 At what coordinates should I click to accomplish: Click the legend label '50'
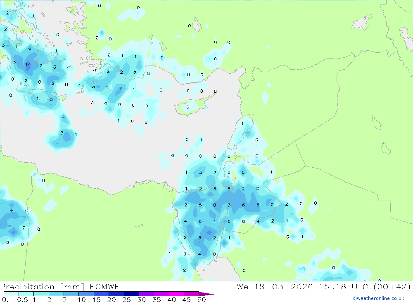(202, 300)
